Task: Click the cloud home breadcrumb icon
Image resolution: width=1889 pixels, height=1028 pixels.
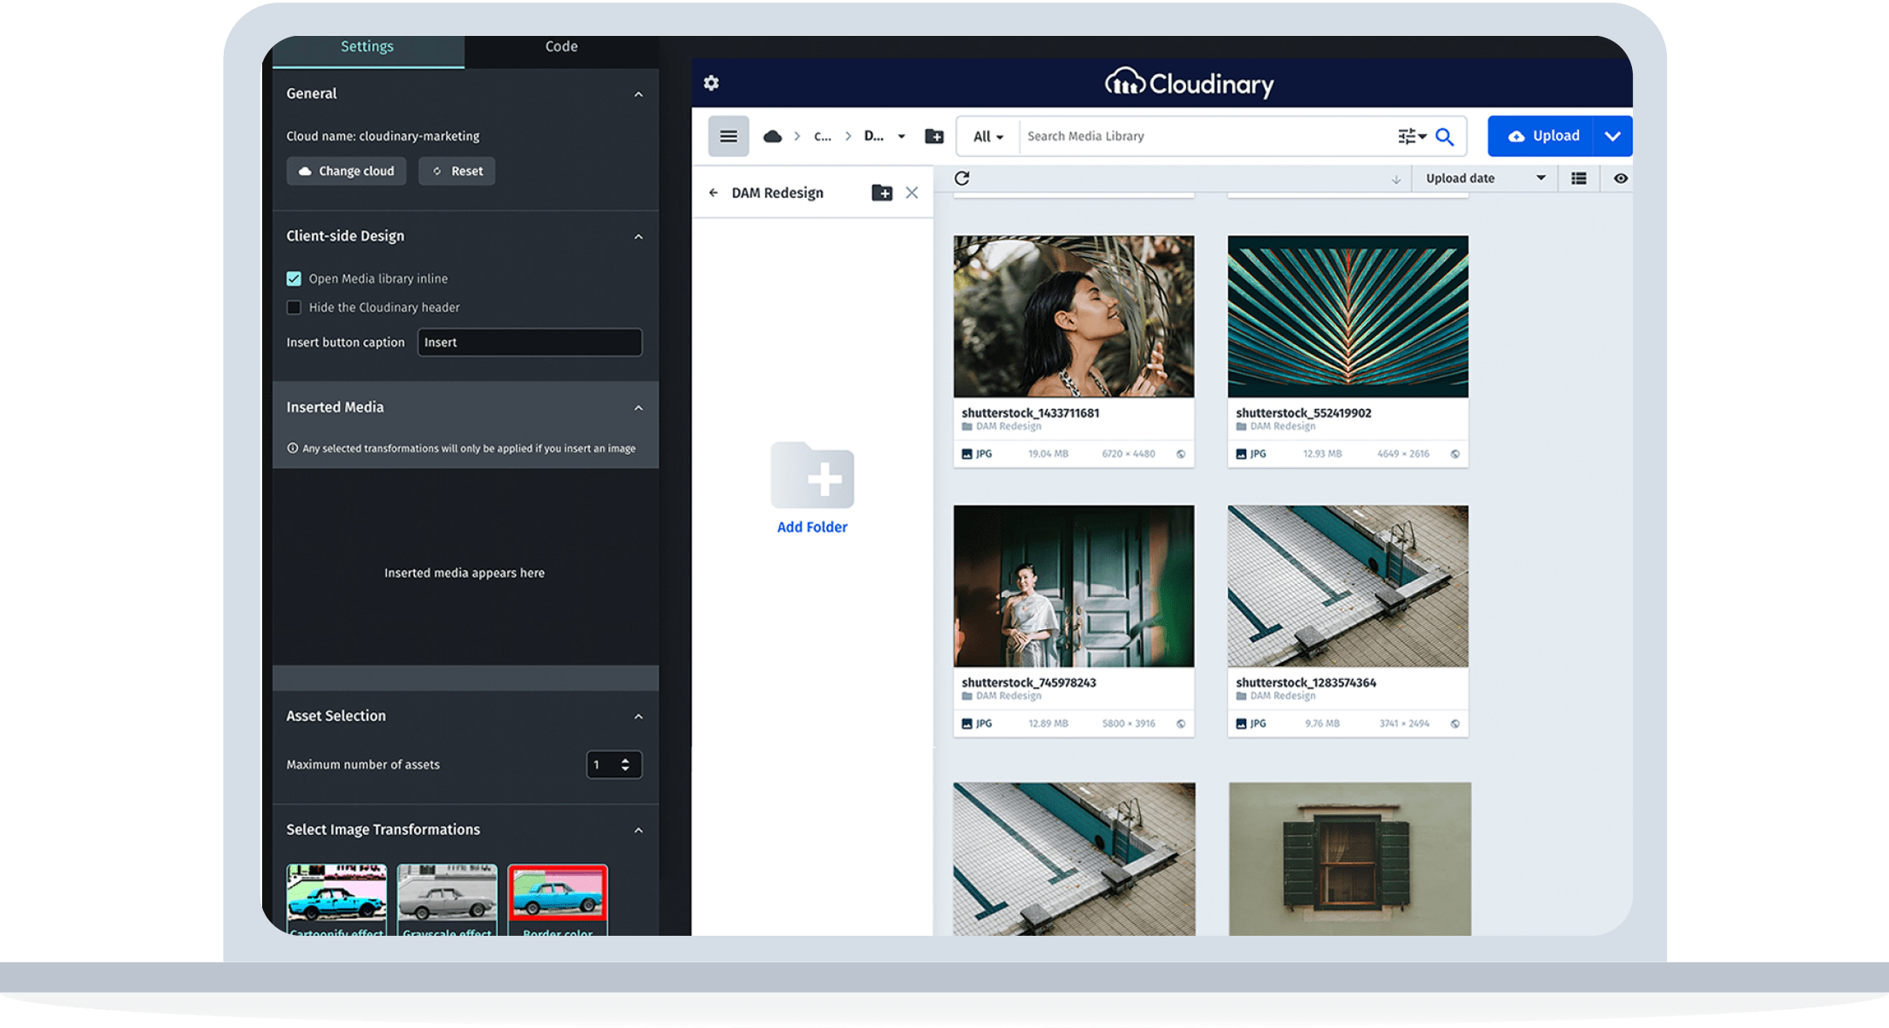Action: click(x=772, y=137)
